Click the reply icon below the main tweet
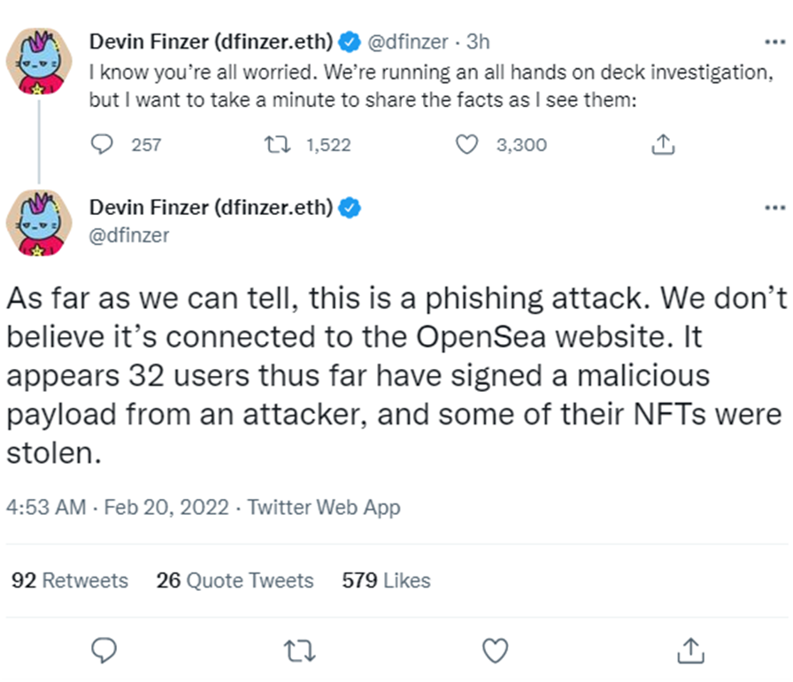793x682 pixels. point(104,650)
